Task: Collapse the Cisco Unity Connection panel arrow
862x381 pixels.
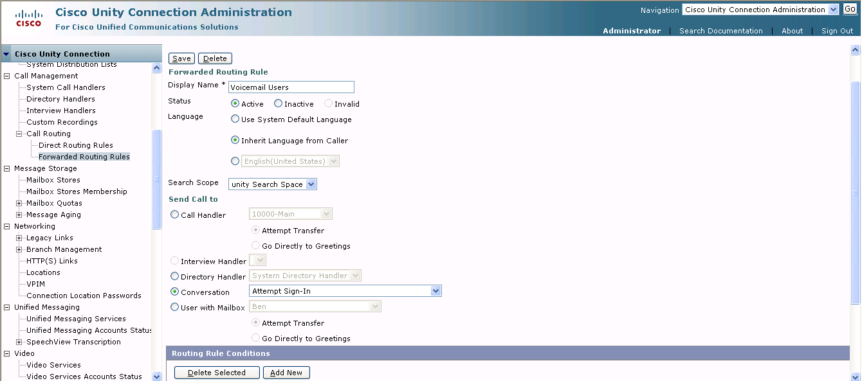Action: (x=6, y=54)
